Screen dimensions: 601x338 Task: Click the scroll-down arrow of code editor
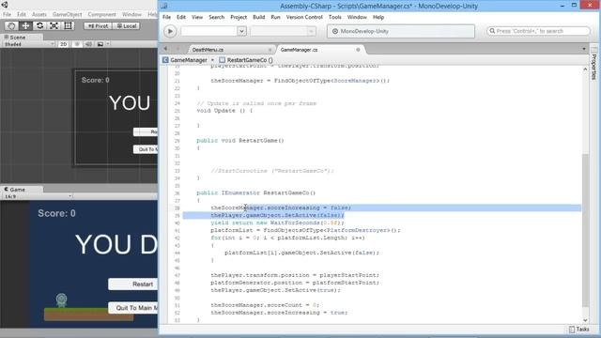(x=585, y=320)
